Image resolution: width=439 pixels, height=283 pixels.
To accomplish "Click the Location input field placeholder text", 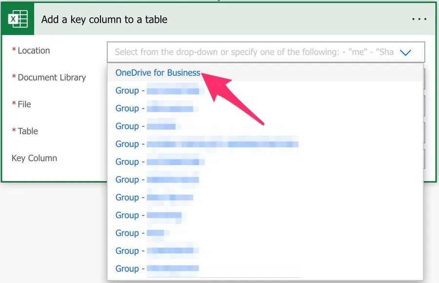I will coord(254,52).
